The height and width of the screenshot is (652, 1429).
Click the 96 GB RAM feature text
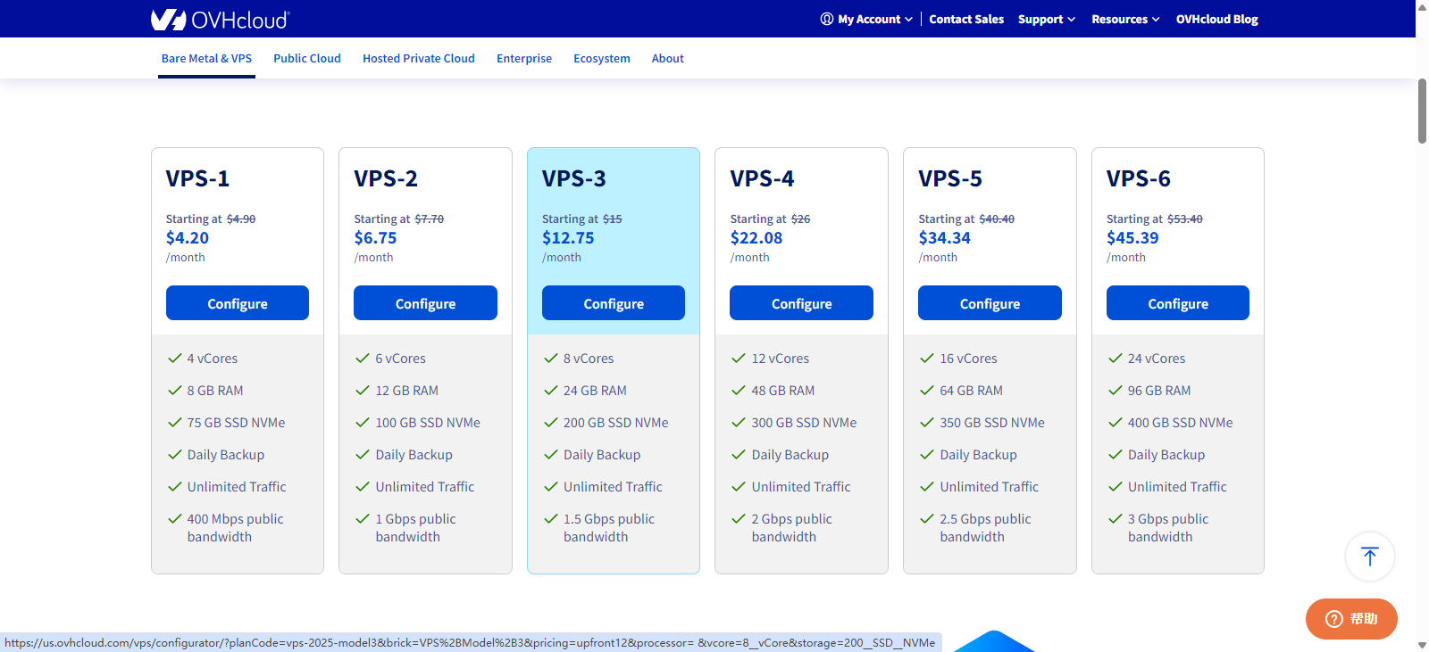click(1159, 391)
